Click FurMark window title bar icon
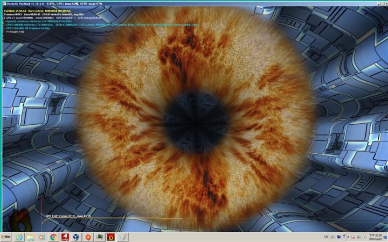 tap(4, 3)
